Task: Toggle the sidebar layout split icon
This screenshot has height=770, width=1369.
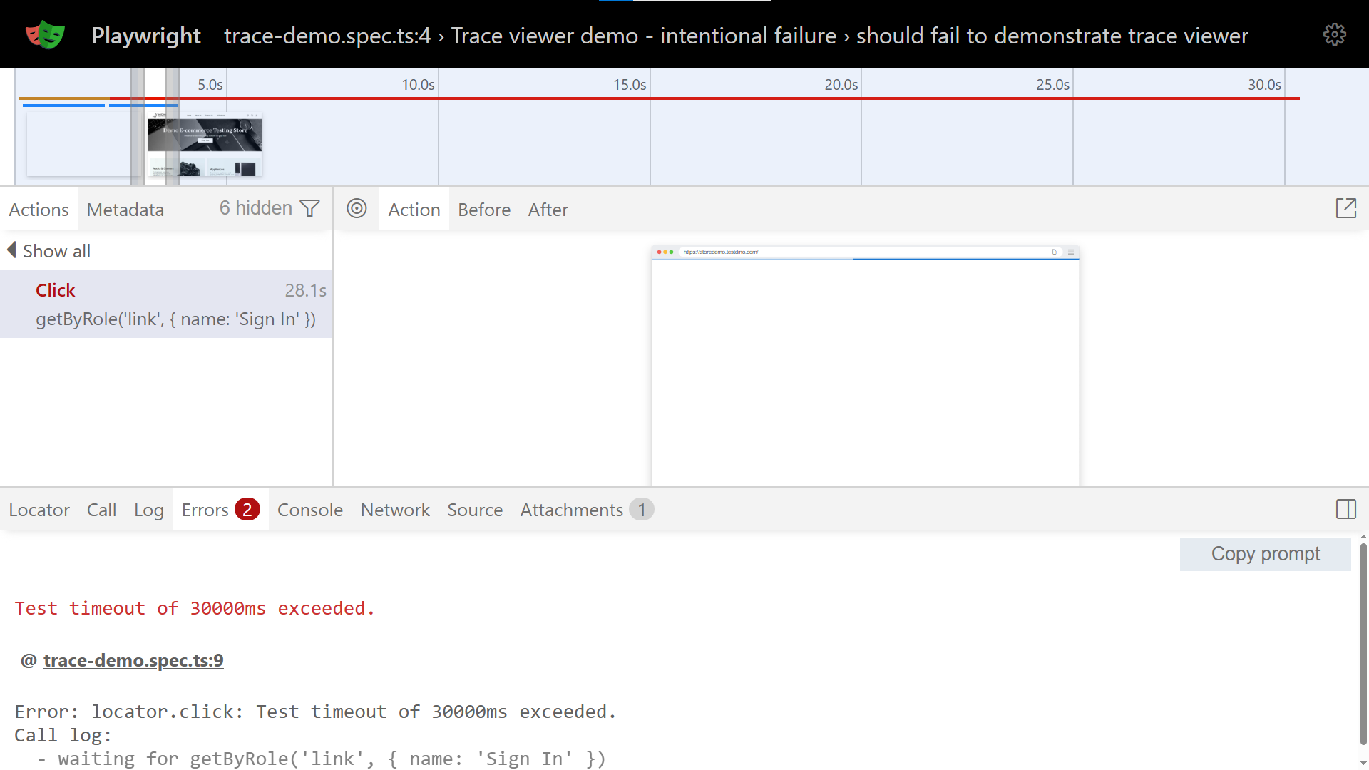Action: click(x=1345, y=509)
